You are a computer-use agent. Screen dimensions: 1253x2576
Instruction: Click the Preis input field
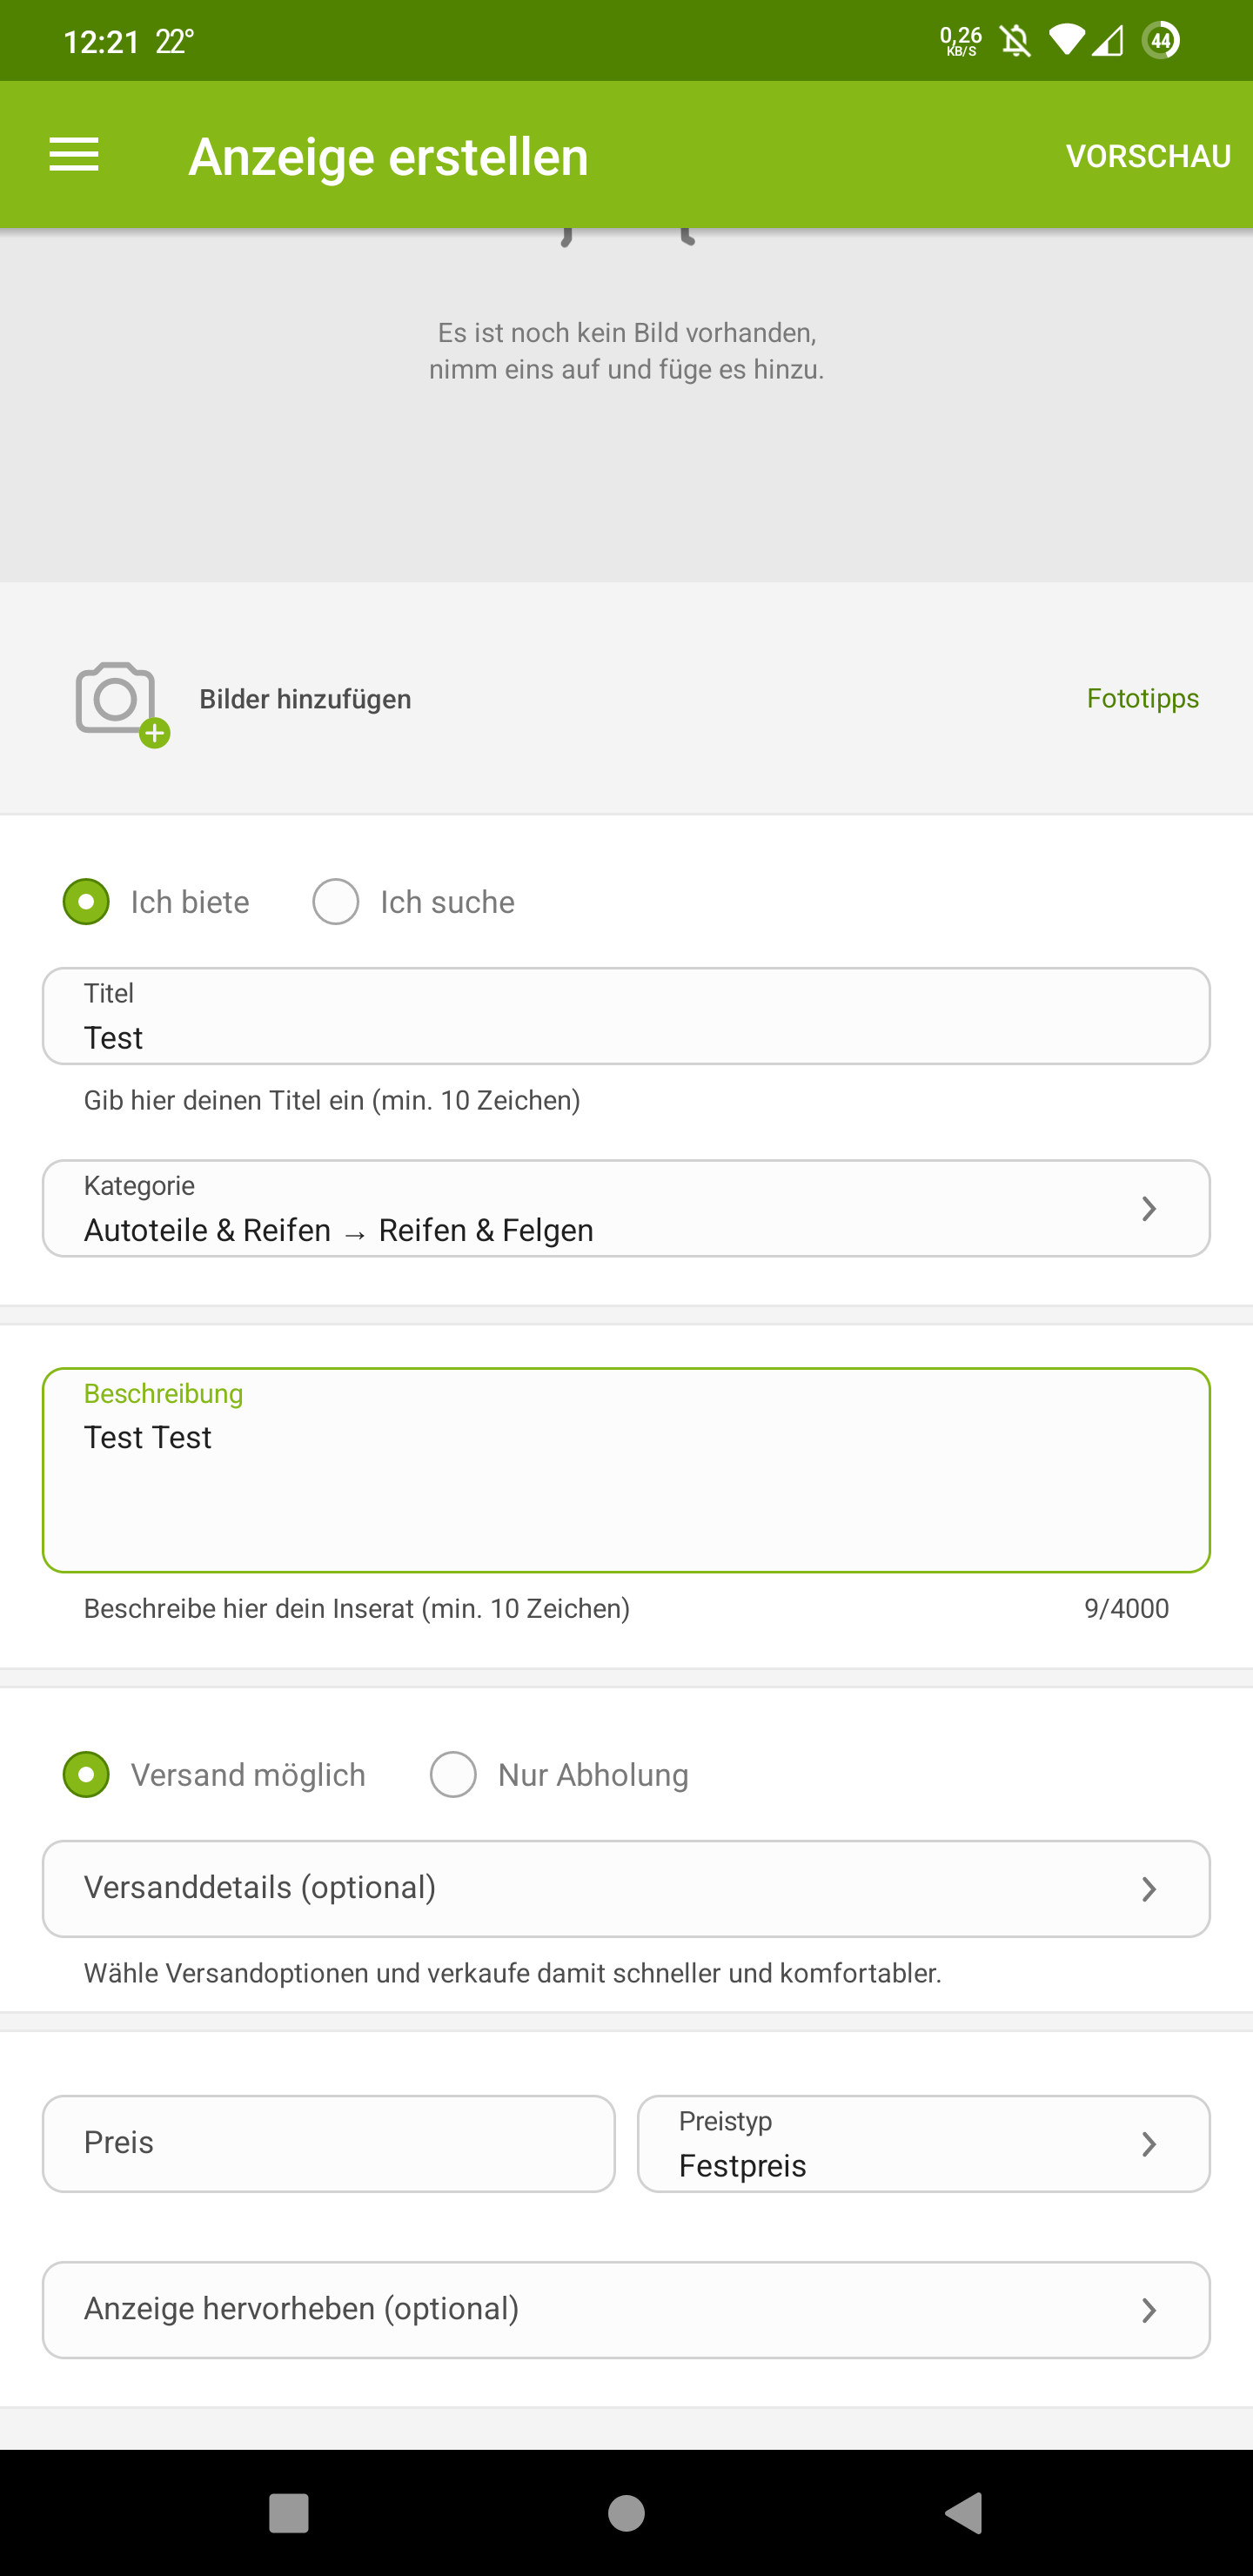click(328, 2144)
